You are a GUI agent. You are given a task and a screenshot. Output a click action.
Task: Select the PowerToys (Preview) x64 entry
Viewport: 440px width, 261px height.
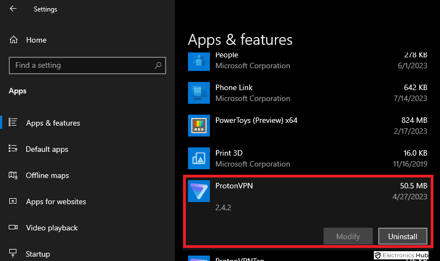tap(306, 126)
